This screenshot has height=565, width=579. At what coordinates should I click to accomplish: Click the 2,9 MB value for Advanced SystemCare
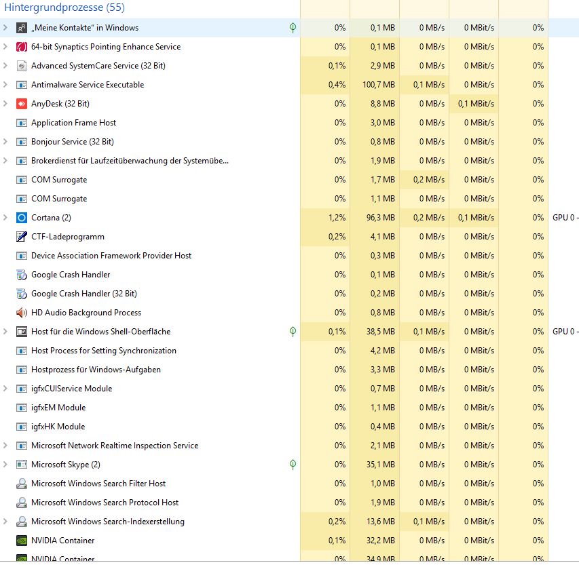point(383,66)
